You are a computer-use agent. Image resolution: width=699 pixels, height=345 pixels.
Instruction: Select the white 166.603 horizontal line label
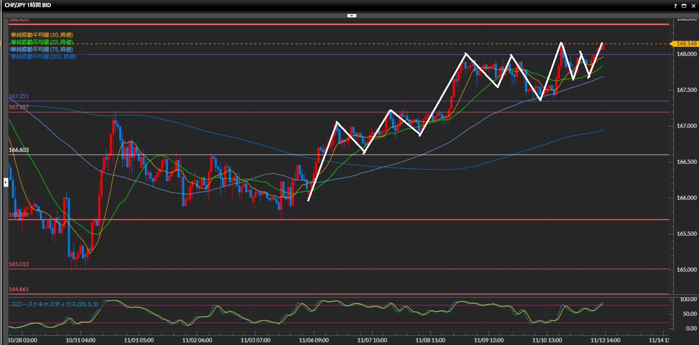click(19, 150)
